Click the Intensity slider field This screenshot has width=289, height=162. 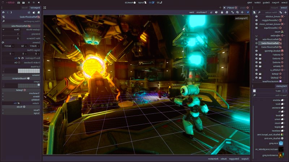pyautogui.click(x=11, y=34)
